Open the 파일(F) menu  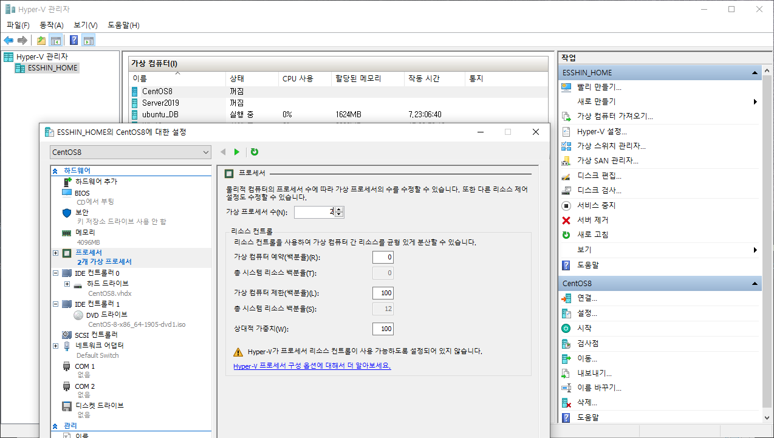coord(18,25)
